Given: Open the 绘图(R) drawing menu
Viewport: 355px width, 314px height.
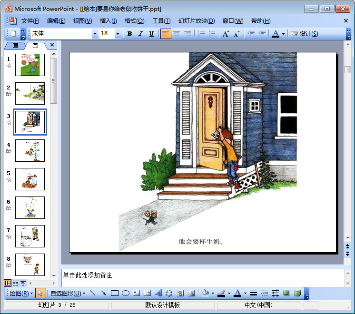Looking at the screenshot, I should [x=21, y=294].
